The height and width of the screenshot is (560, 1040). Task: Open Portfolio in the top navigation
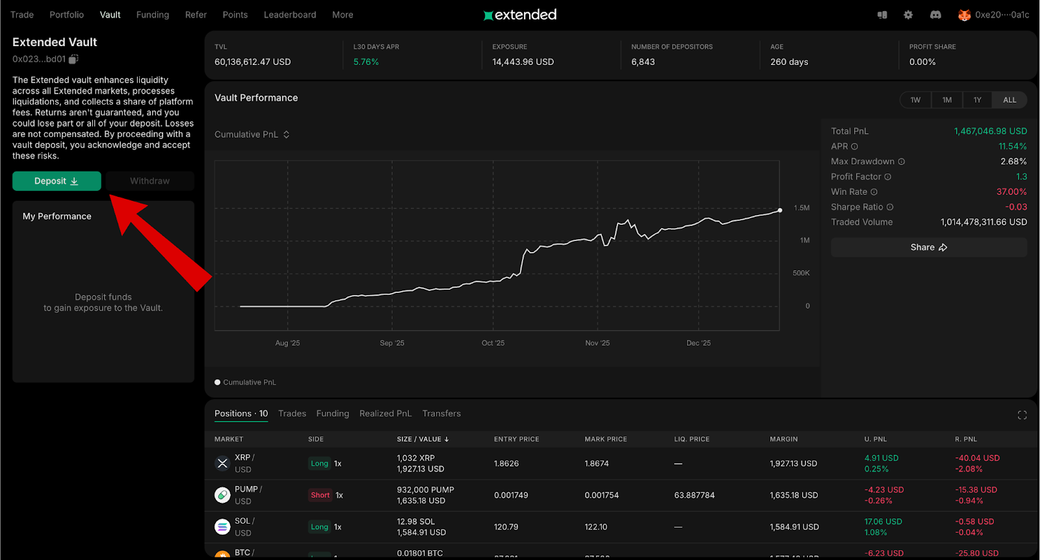(x=67, y=15)
